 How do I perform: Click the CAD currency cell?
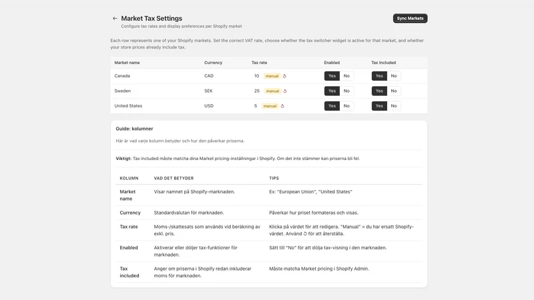(x=209, y=76)
